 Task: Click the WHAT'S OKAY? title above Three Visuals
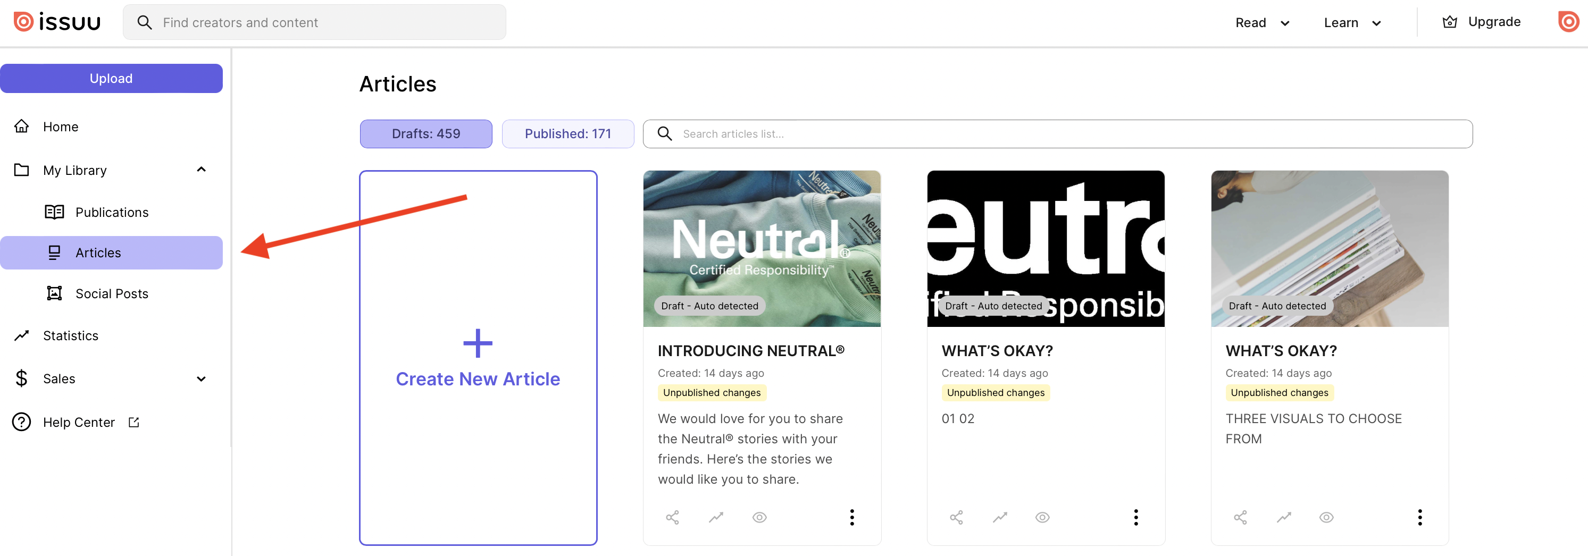(x=1281, y=351)
